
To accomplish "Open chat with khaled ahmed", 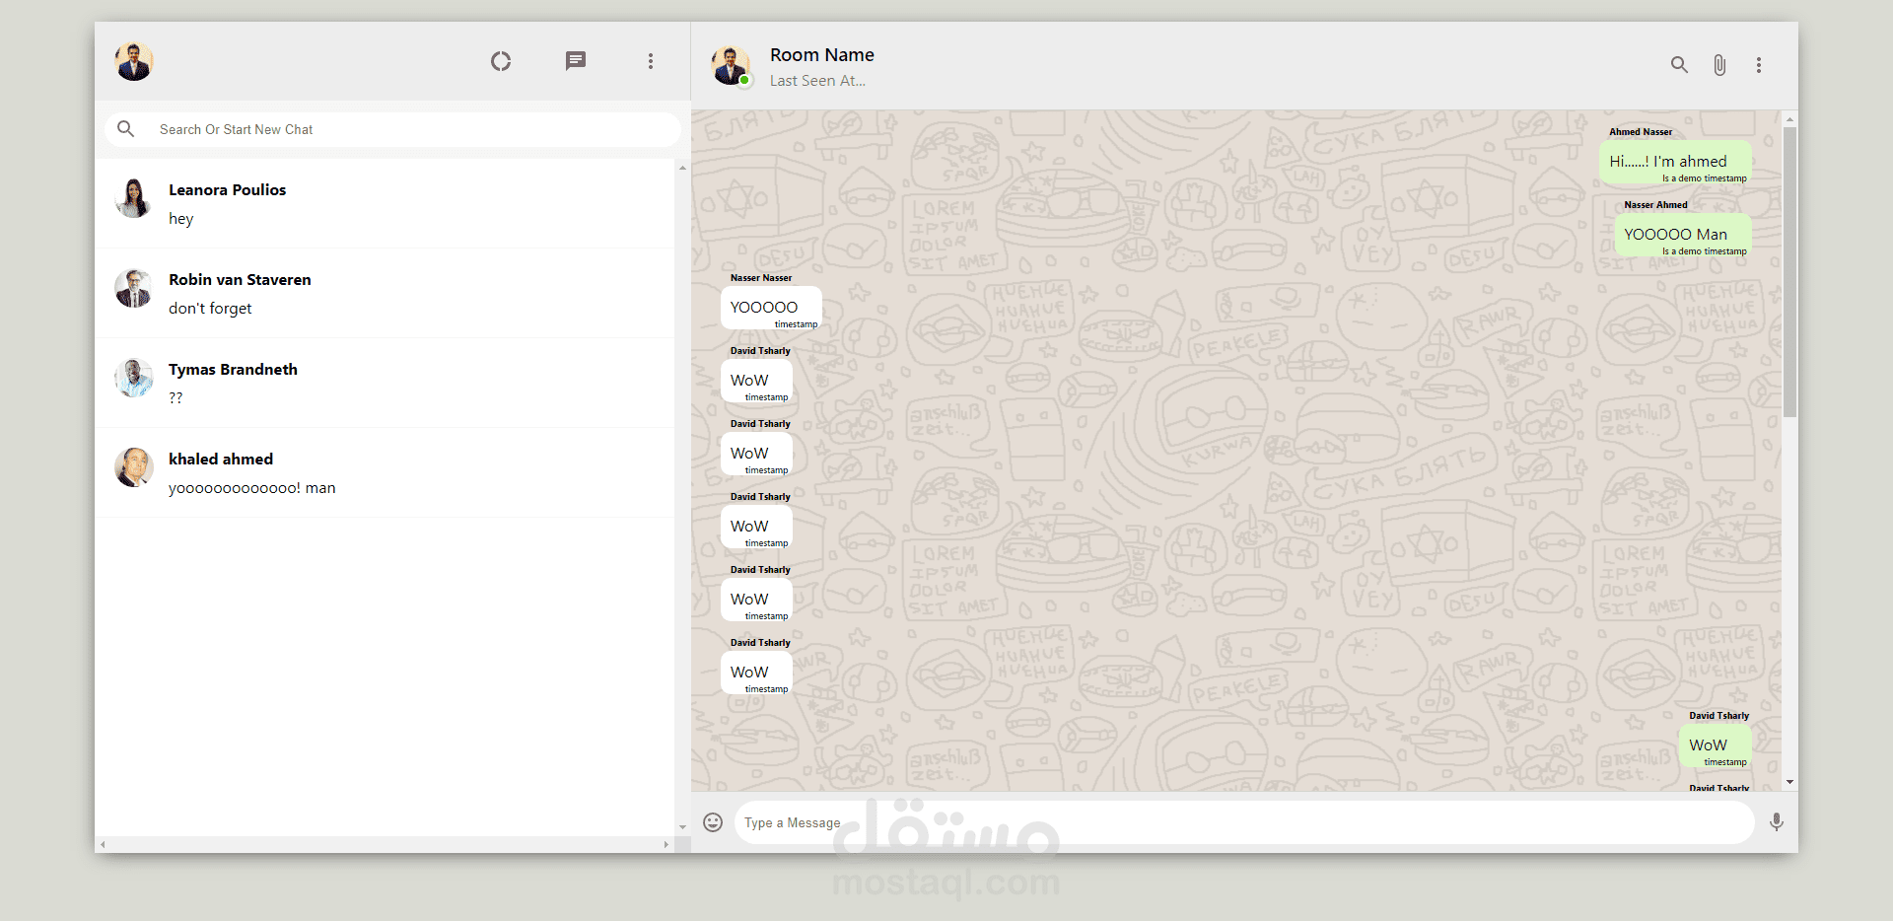I will [385, 472].
